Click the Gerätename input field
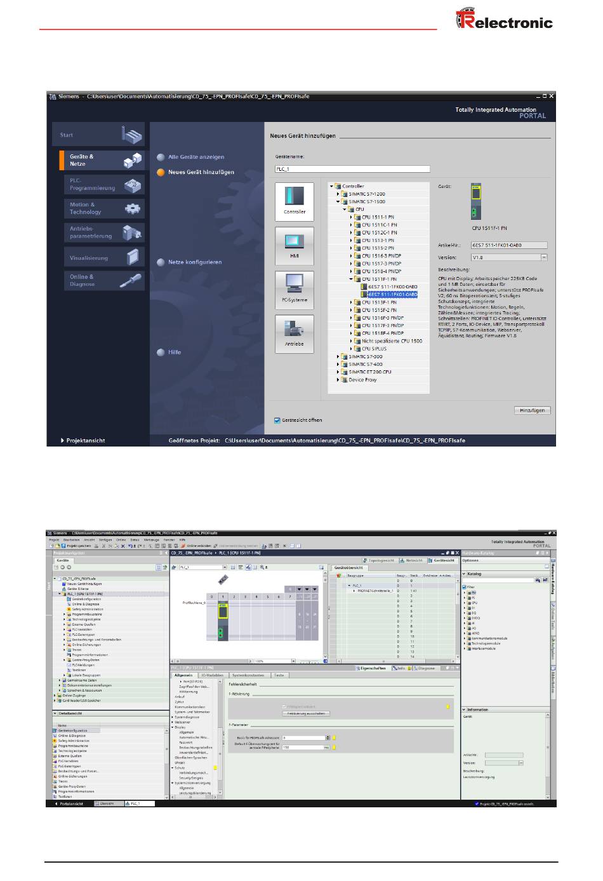 coord(352,169)
